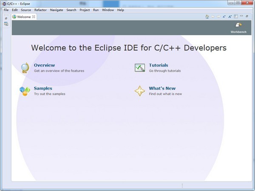Reduce font size with the smaller A icon

point(224,17)
